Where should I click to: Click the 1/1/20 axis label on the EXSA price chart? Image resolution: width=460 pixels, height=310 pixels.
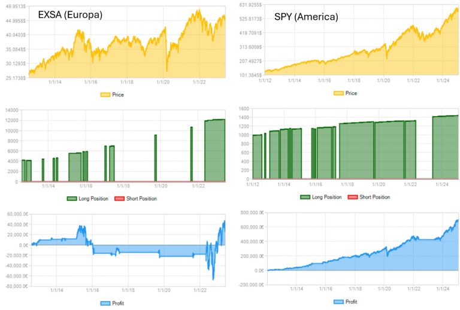click(163, 83)
